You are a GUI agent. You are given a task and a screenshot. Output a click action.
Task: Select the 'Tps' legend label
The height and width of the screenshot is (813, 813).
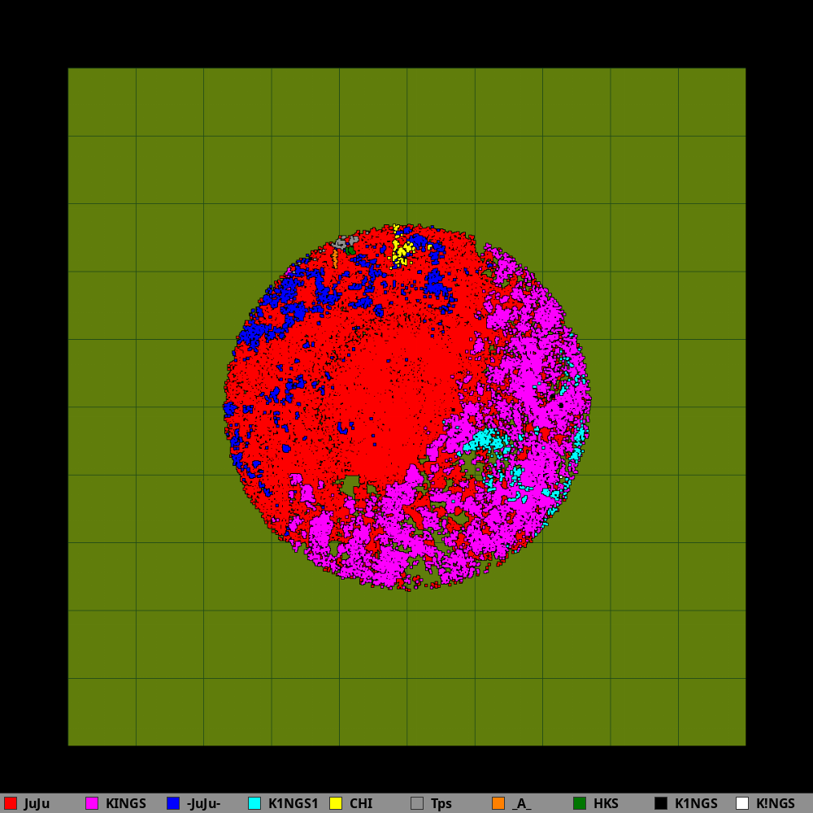tap(441, 804)
